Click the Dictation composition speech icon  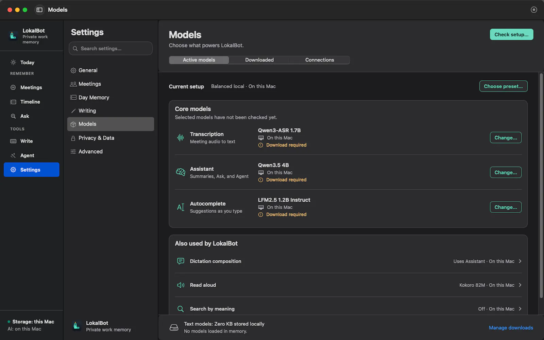(181, 261)
